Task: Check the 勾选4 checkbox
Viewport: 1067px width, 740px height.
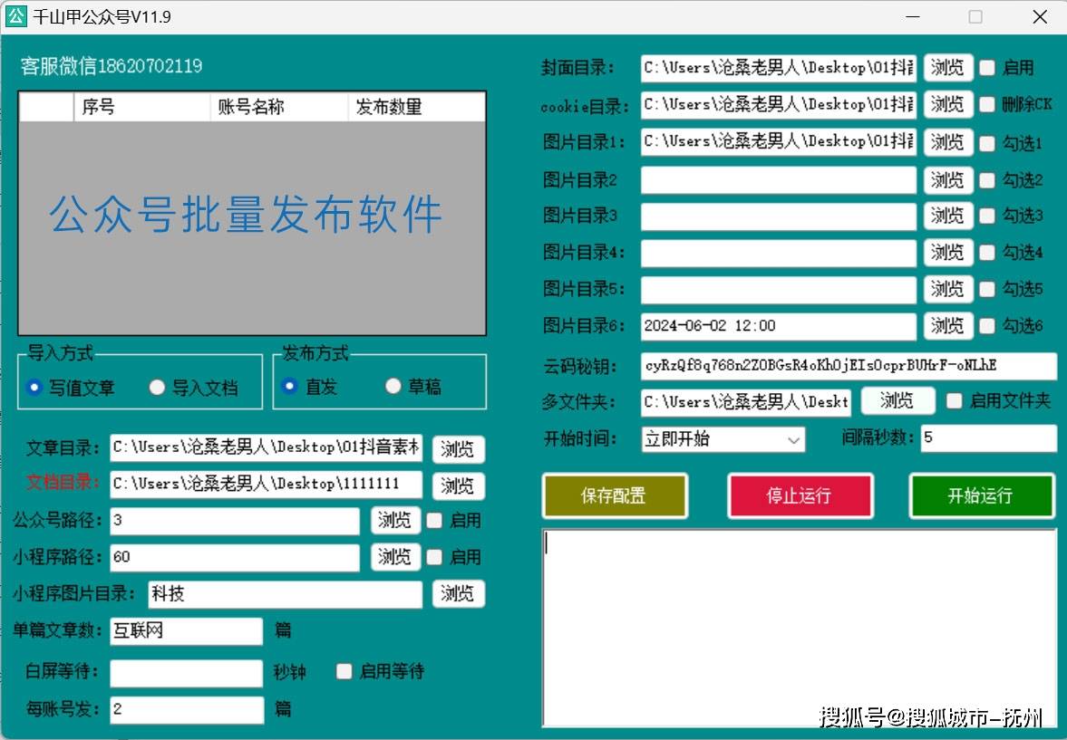Action: coord(986,253)
